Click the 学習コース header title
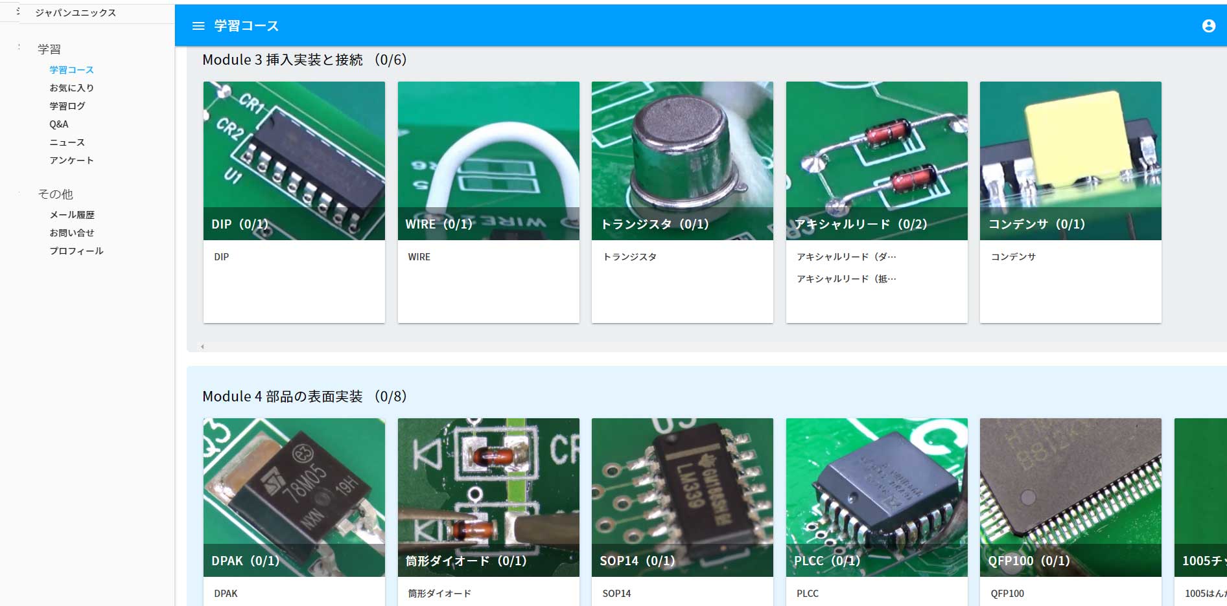This screenshot has width=1227, height=606. pyautogui.click(x=247, y=26)
